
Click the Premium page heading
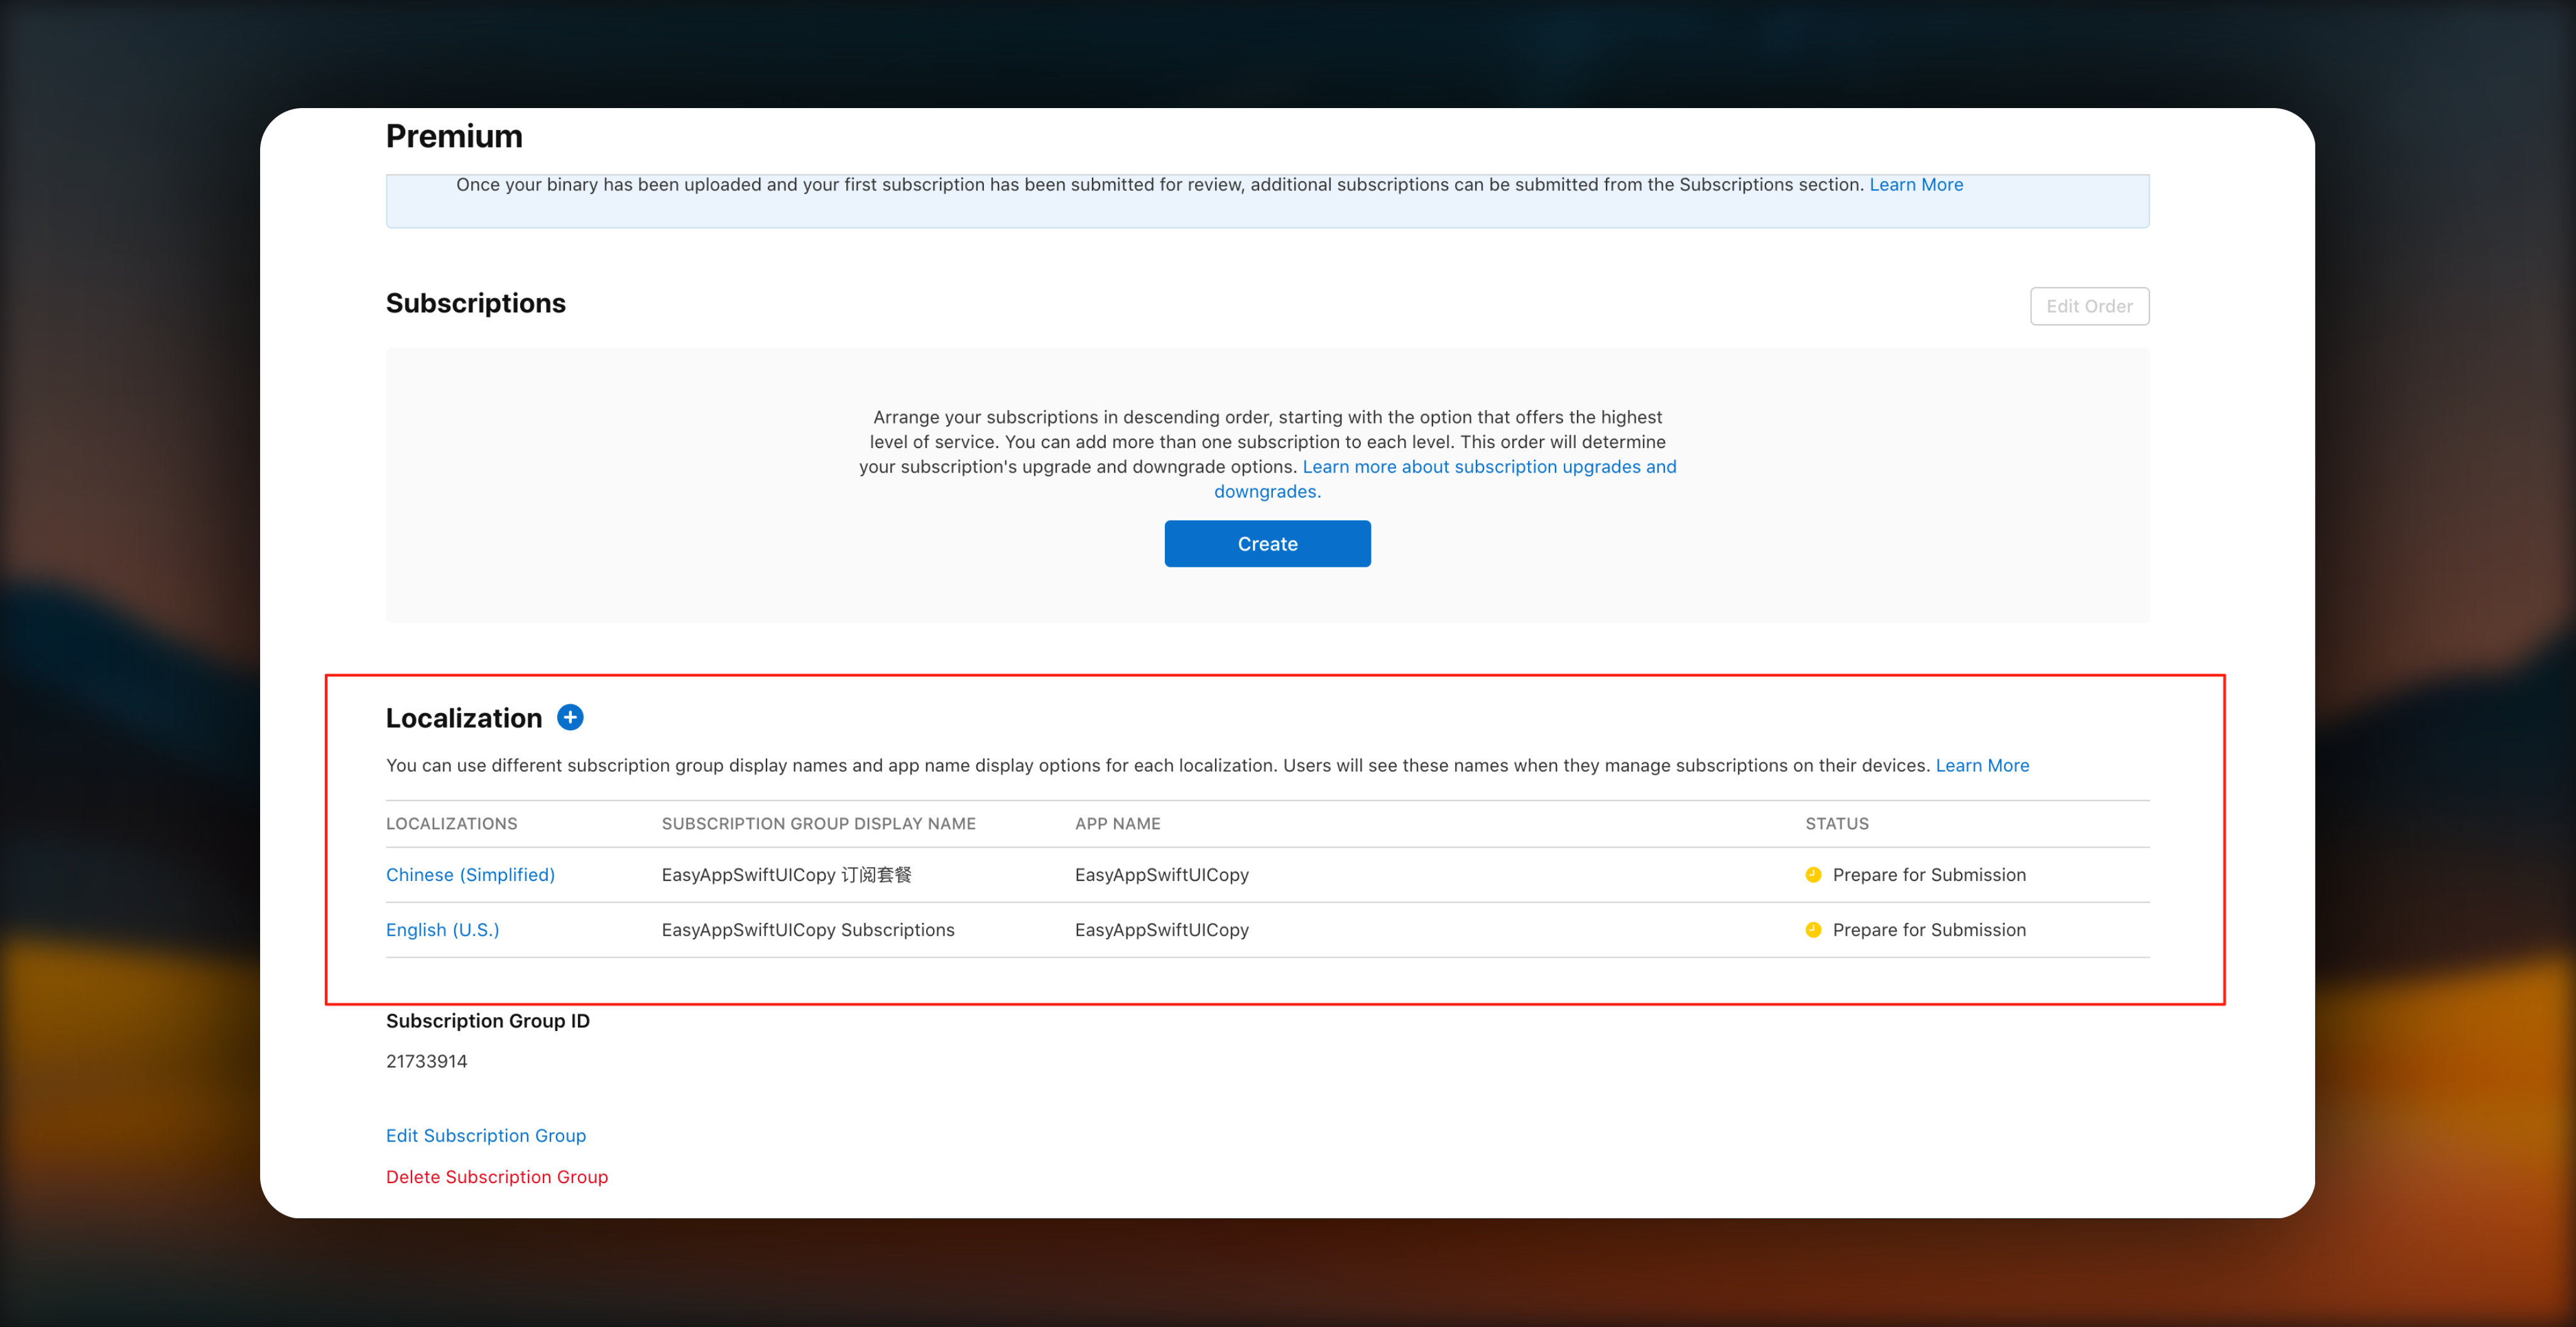coord(454,136)
